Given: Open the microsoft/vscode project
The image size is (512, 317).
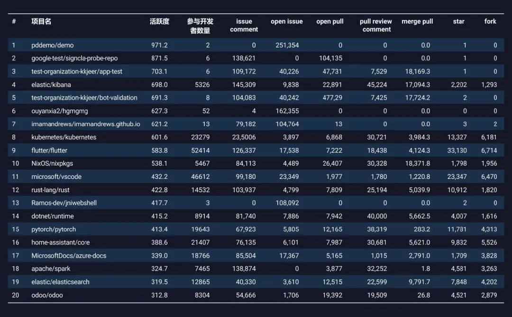Looking at the screenshot, I should click(56, 177).
